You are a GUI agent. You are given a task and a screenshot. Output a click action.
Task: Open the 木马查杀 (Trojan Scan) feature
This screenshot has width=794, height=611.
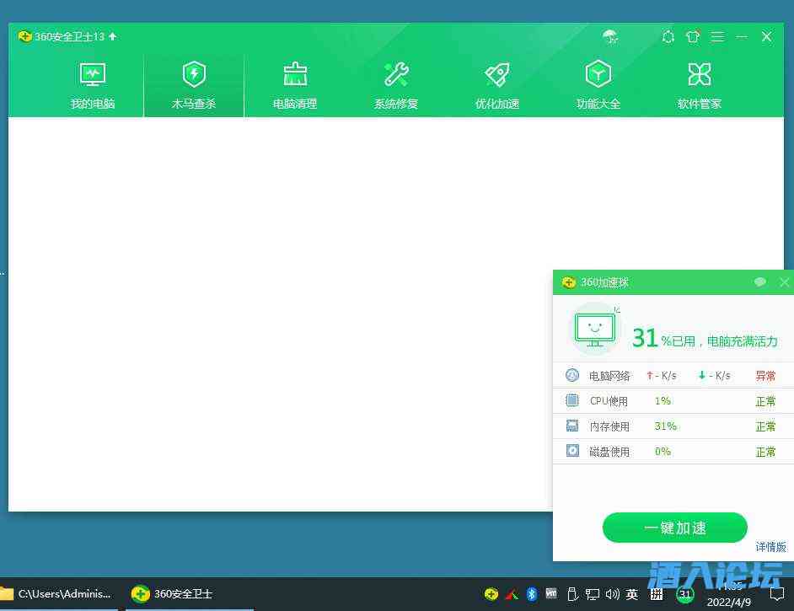coord(194,83)
